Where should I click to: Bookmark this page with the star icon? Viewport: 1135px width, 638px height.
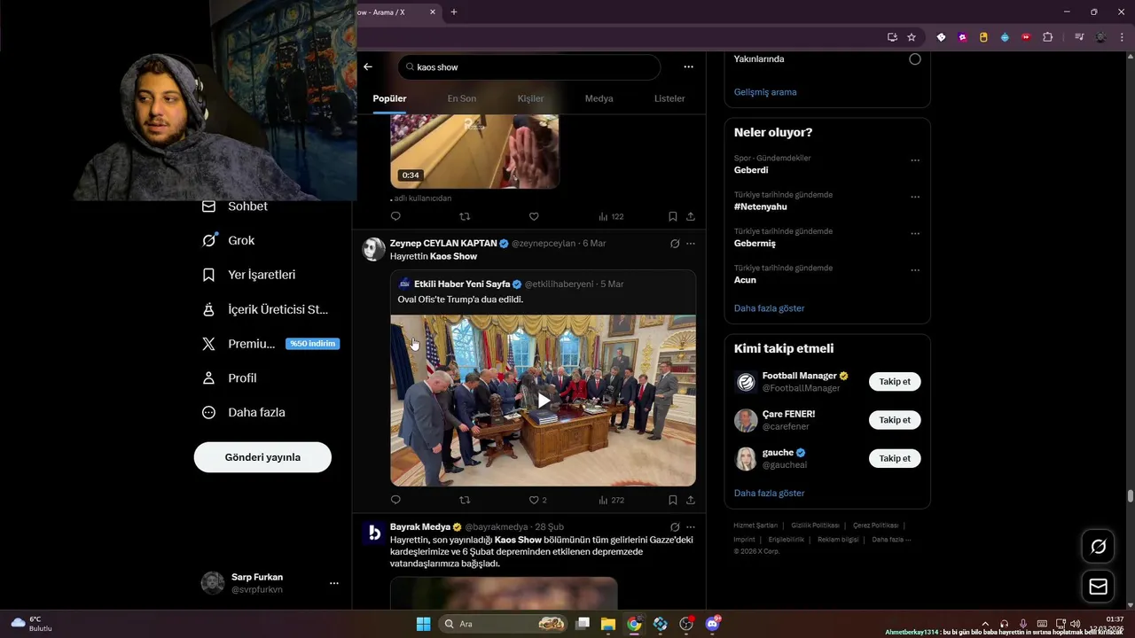coord(912,37)
